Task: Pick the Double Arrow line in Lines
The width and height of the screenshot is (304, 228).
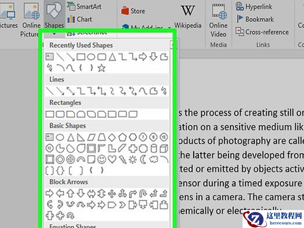Action: pyautogui.click(x=71, y=91)
